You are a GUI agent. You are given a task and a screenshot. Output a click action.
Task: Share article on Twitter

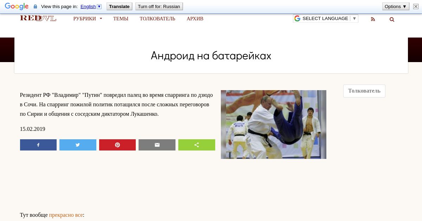pyautogui.click(x=78, y=145)
